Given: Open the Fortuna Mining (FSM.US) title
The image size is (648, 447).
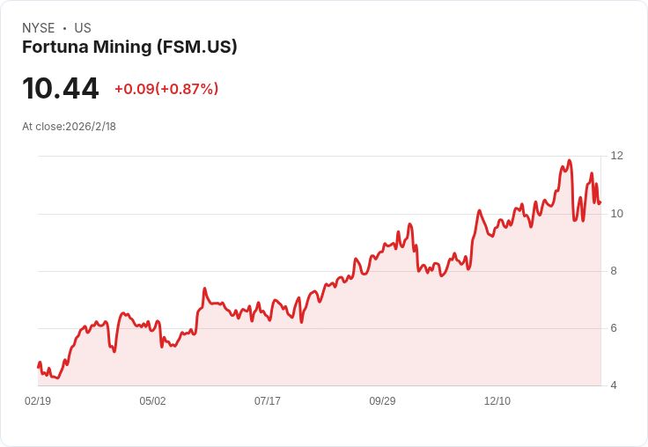Looking at the screenshot, I should (x=129, y=48).
